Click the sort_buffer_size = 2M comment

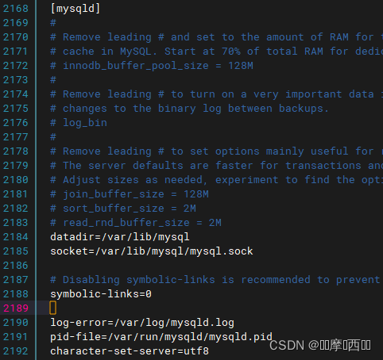tap(123, 209)
